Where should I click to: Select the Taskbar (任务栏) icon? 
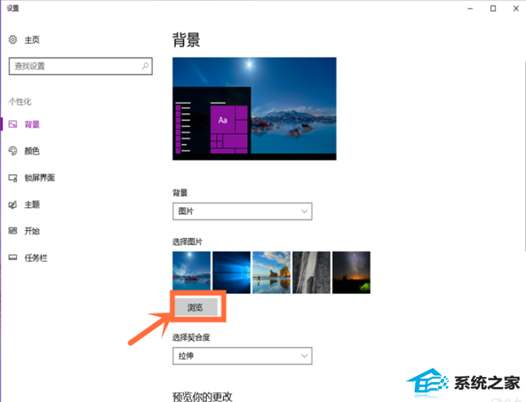tap(13, 258)
